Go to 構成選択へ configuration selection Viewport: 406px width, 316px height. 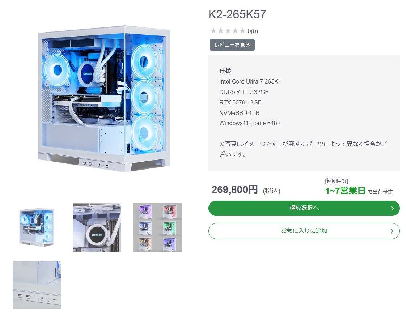pyautogui.click(x=304, y=208)
